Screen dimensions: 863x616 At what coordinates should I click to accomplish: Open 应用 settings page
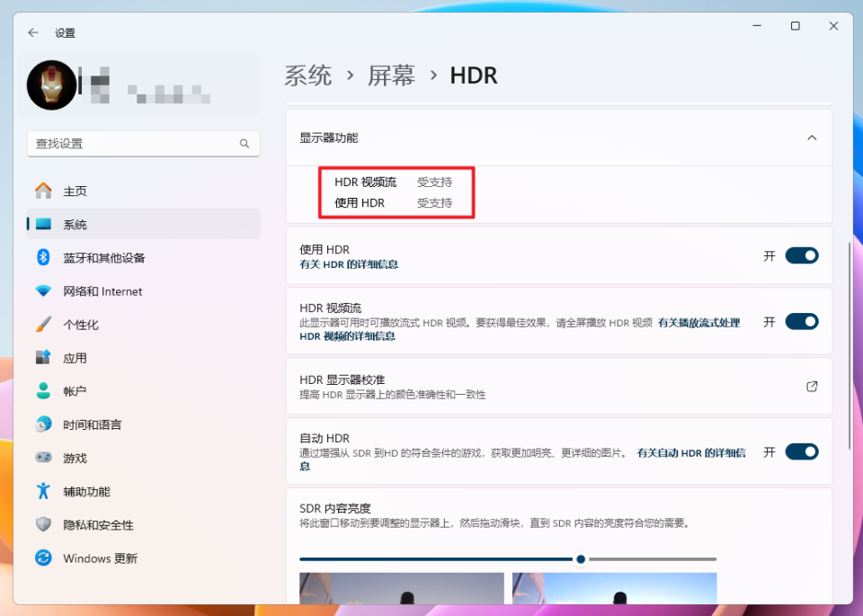pos(143,358)
